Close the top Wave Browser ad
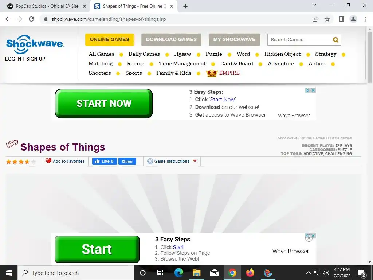This screenshot has width=373, height=280. tap(313, 90)
